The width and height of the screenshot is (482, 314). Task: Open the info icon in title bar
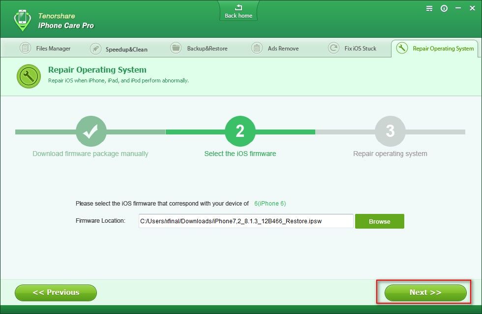click(444, 9)
